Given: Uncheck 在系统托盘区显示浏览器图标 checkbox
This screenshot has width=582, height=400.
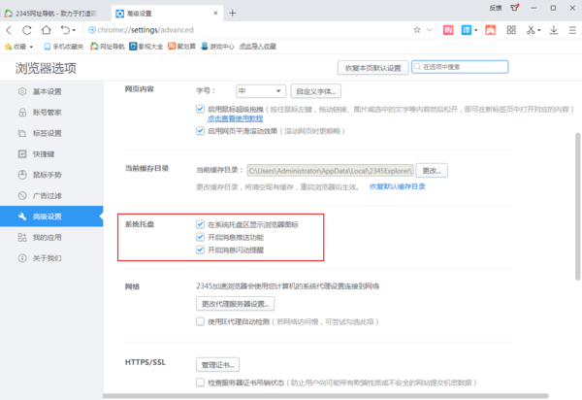Looking at the screenshot, I should point(200,224).
